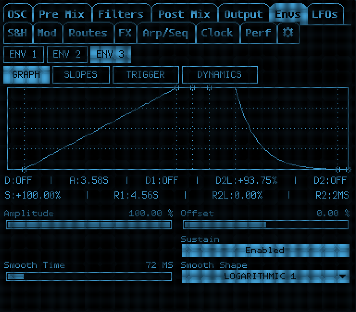Click the attack peak handle on graph
The width and height of the screenshot is (356, 312).
(177, 88)
